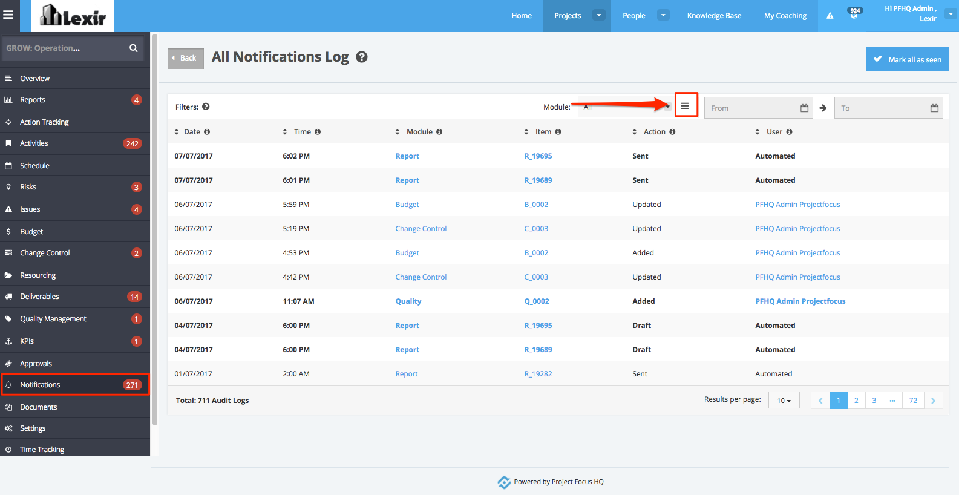
Task: Expand the People dropdown arrow
Action: (664, 15)
